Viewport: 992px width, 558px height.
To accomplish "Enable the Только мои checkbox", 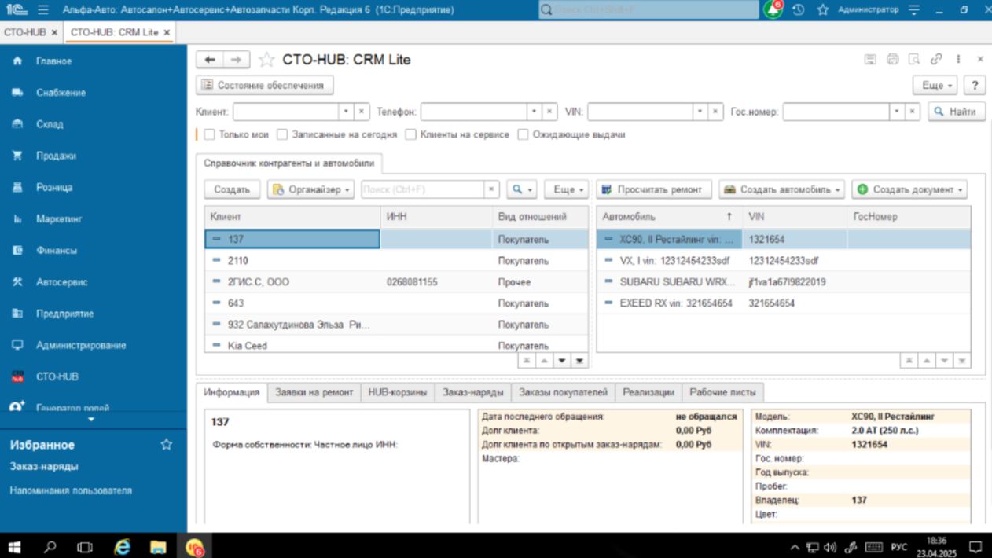I will pyautogui.click(x=210, y=134).
